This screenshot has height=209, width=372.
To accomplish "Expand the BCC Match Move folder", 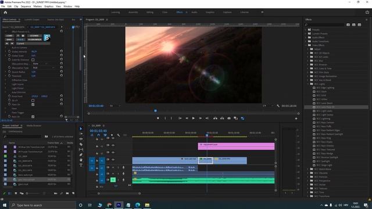I will pos(308,169).
